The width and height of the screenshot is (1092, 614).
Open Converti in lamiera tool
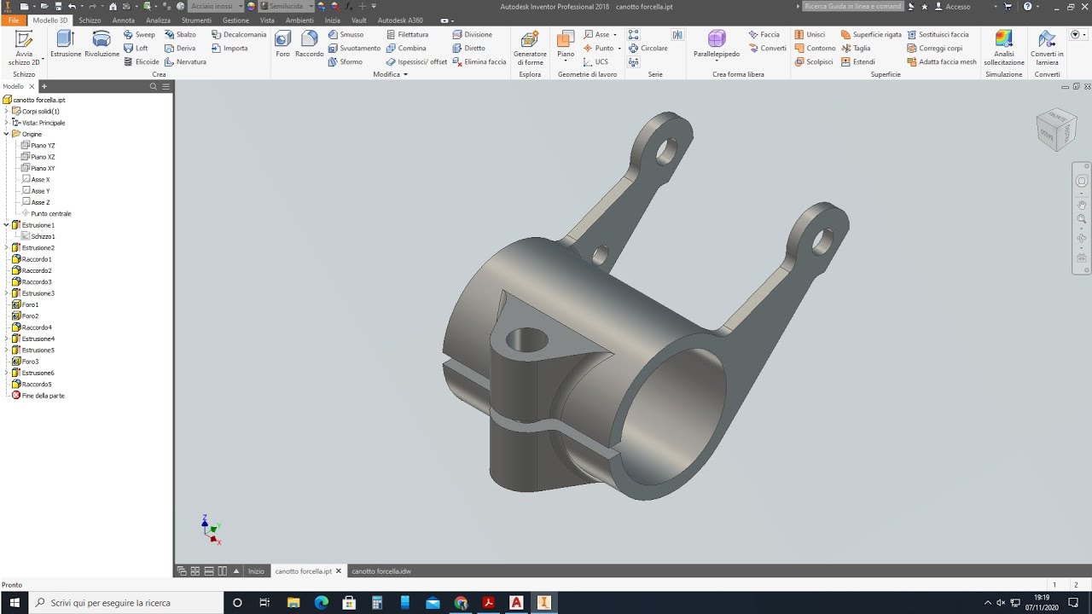click(1047, 48)
